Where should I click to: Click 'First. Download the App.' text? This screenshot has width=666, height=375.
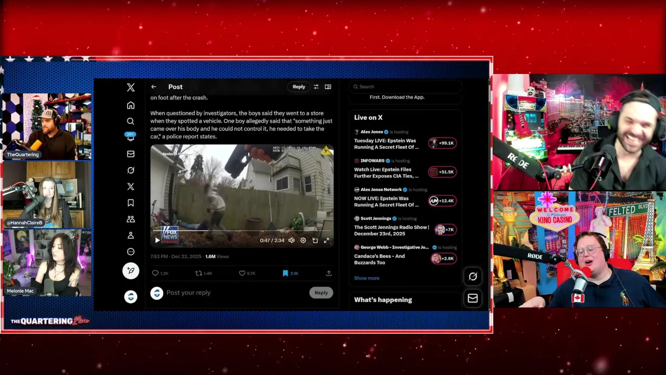397,97
